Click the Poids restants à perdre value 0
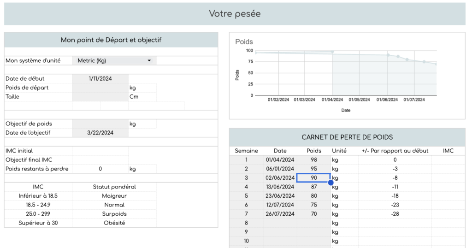This screenshot has height=248, width=472. click(100, 169)
